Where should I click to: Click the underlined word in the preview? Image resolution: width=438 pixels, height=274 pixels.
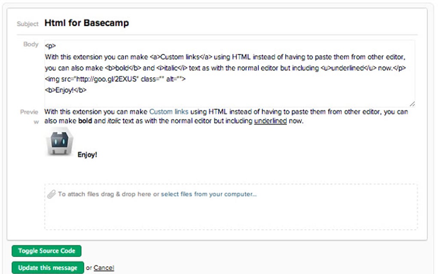(x=271, y=121)
